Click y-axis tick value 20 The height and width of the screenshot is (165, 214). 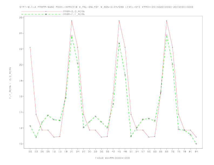tap(21, 65)
